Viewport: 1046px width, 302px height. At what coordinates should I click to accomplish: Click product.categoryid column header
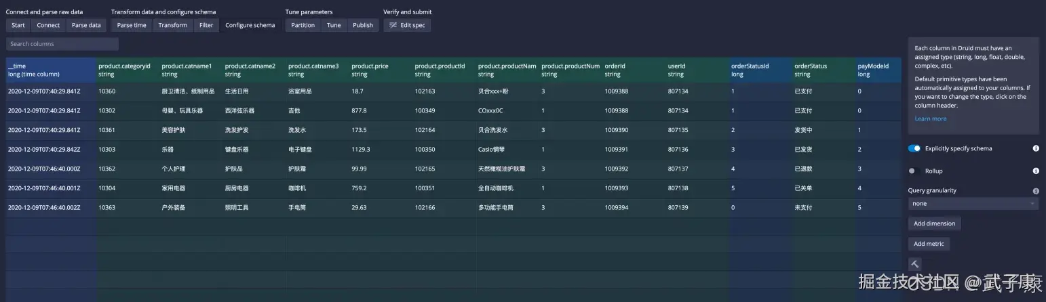[128, 70]
